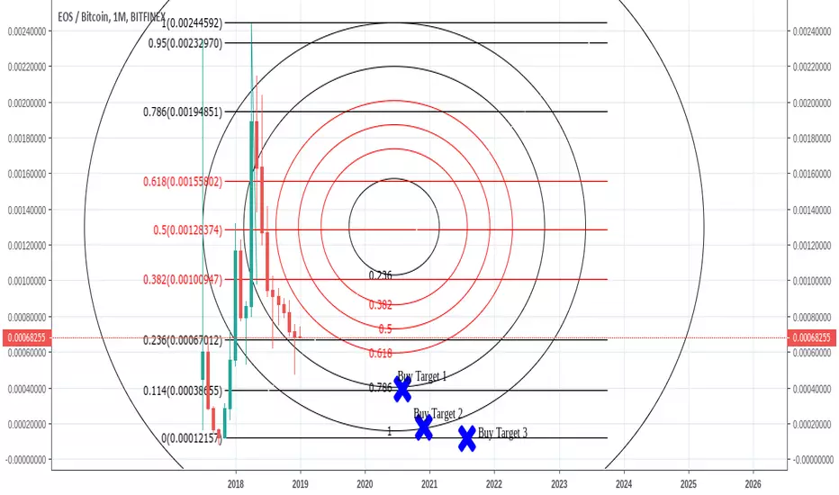Select the red 0.382(0.00100947) level label
This screenshot has width=839, height=495.
tap(183, 279)
